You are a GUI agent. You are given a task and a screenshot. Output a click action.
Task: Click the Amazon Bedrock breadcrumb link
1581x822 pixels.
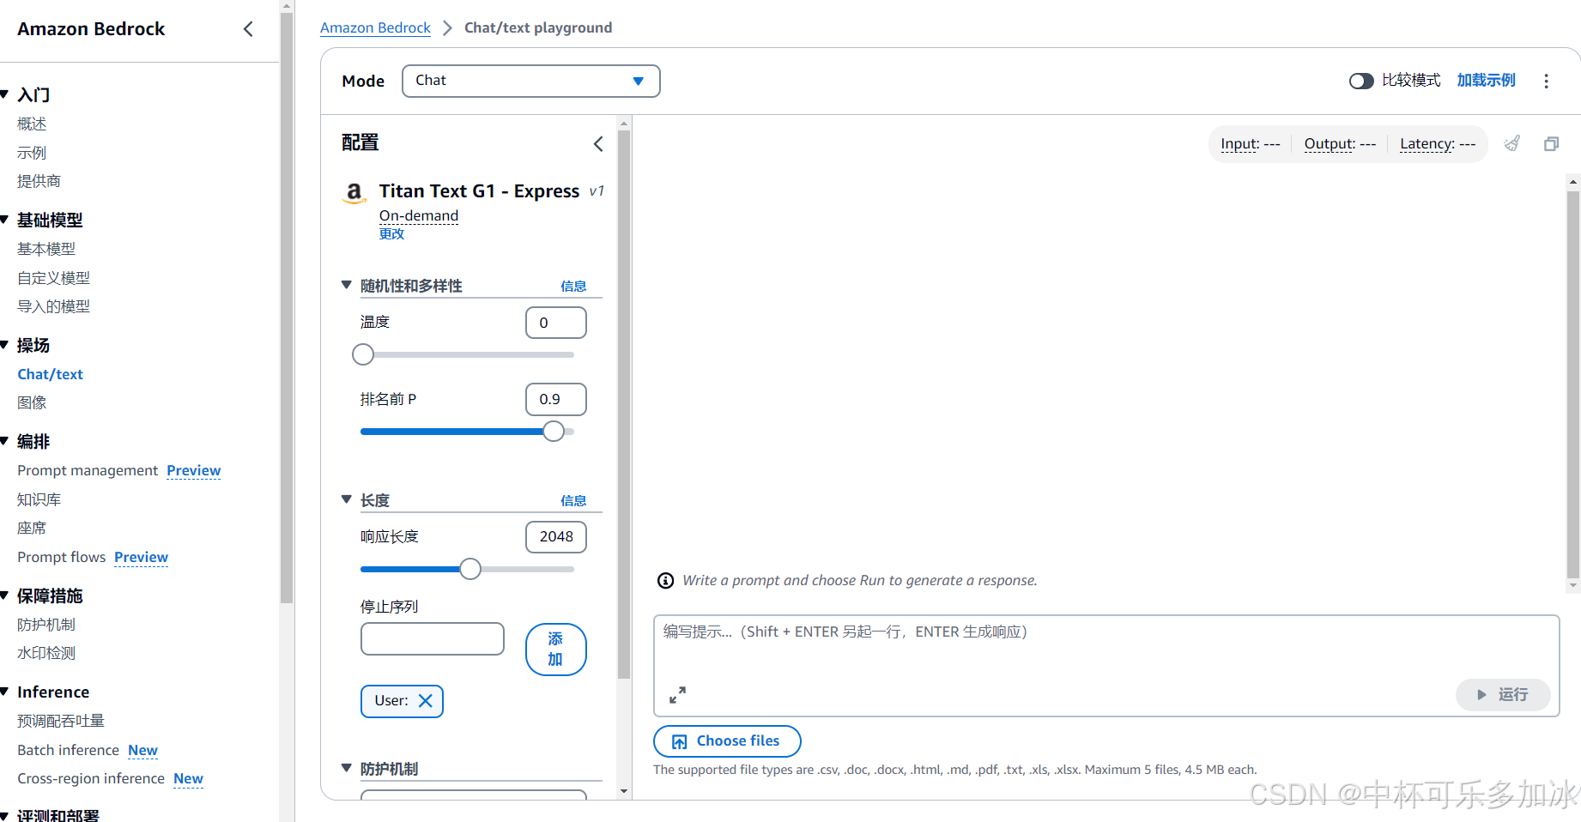coord(375,27)
